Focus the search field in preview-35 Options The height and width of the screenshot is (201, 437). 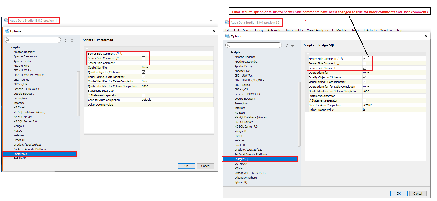click(254, 45)
